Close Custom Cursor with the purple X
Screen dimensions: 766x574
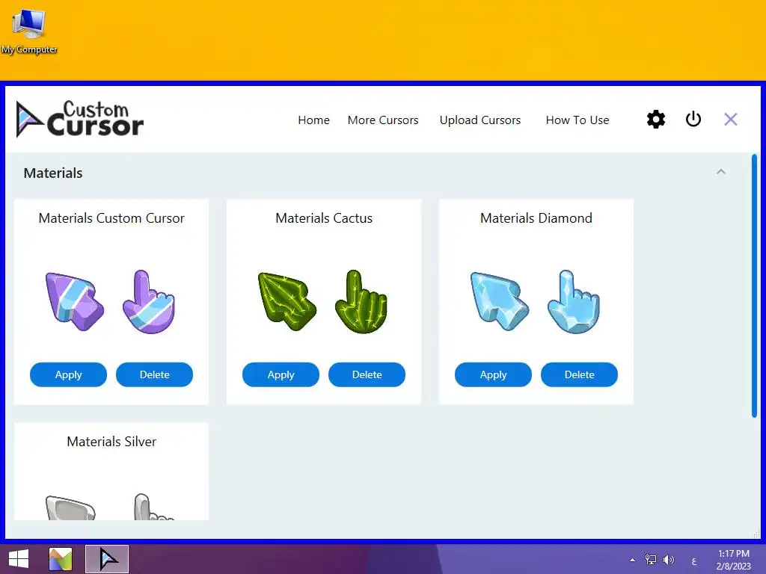pyautogui.click(x=730, y=119)
